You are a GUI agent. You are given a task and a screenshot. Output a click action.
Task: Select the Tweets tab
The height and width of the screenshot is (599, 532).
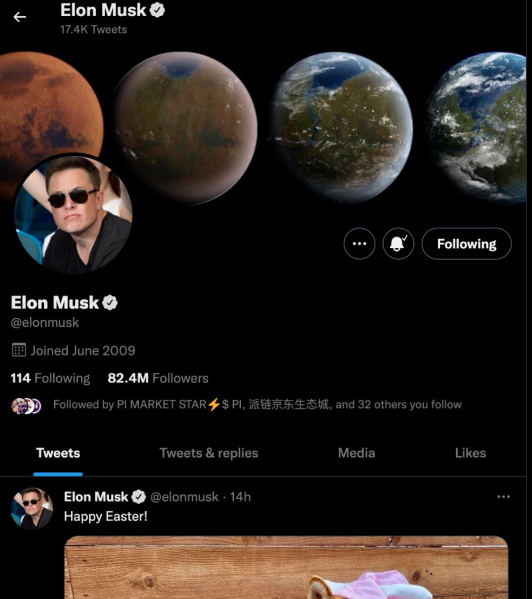coord(58,453)
